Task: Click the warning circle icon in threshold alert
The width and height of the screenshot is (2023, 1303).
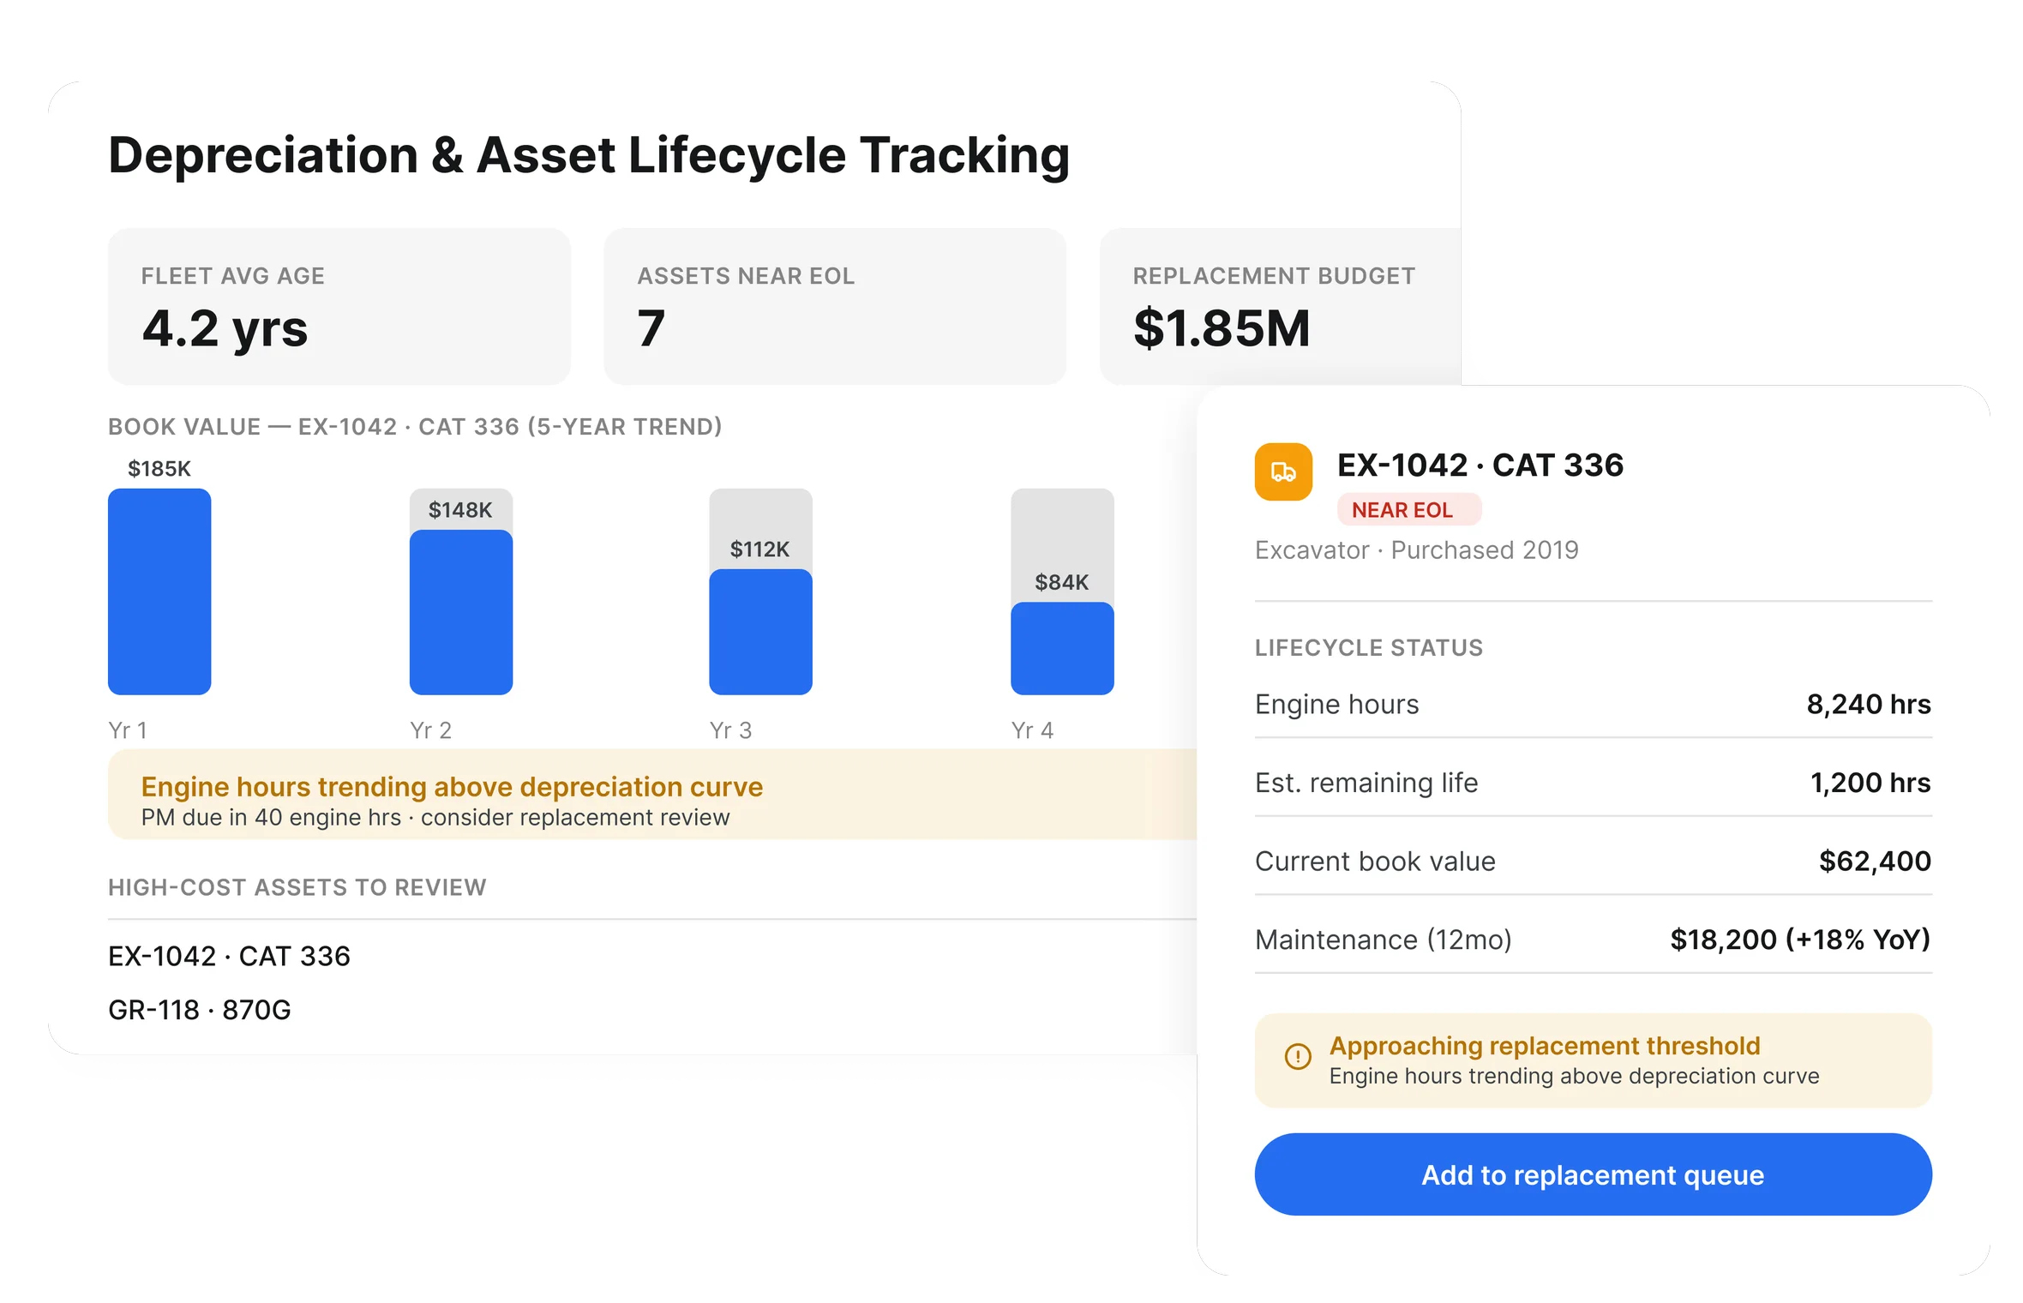Action: point(1298,1056)
